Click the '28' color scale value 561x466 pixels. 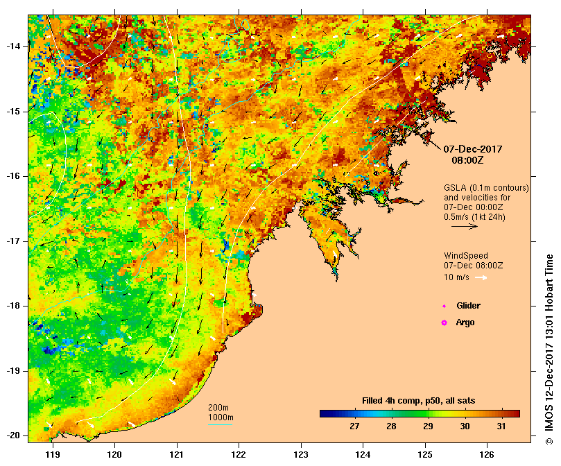(x=391, y=426)
